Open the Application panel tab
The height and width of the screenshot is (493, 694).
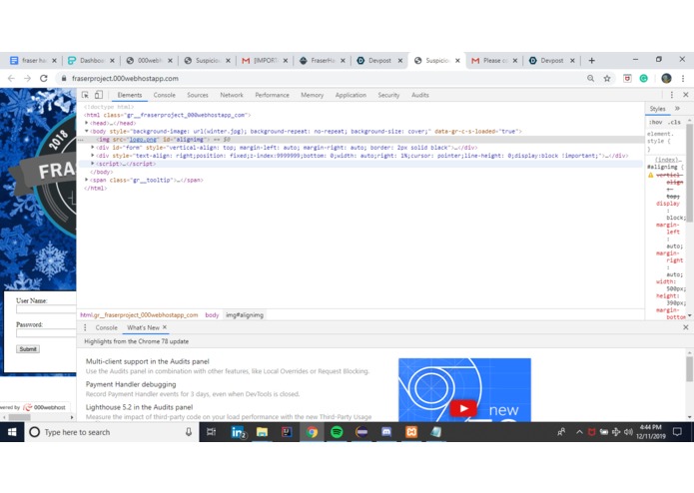350,95
